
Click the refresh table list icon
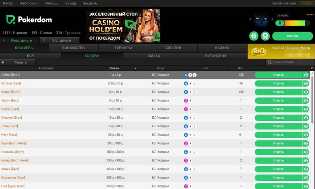(x=312, y=68)
